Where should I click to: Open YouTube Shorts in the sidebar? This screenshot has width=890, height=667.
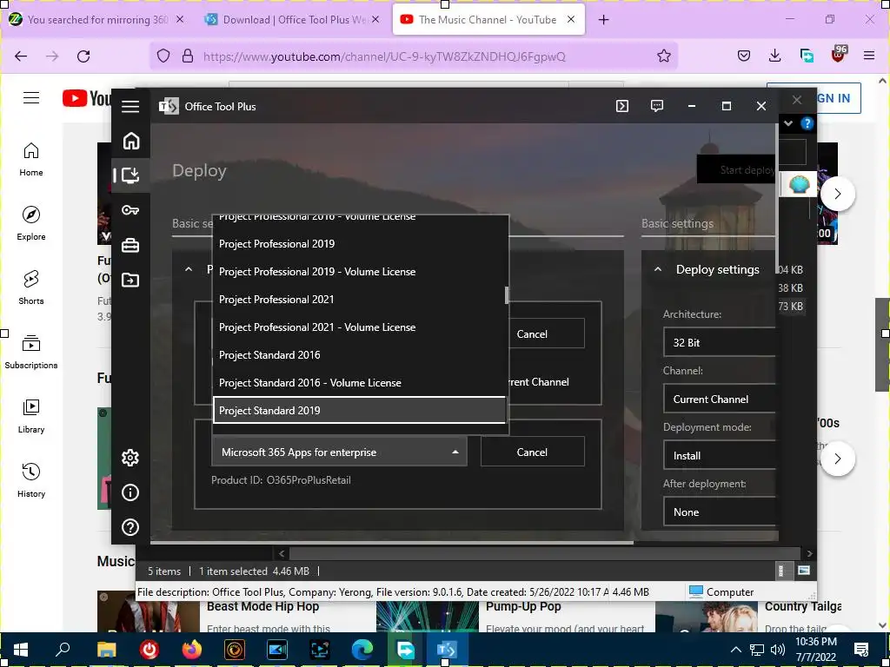(x=31, y=287)
